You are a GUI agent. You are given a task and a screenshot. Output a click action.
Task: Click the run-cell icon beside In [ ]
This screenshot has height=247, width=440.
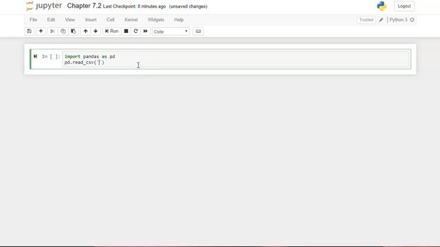point(35,56)
